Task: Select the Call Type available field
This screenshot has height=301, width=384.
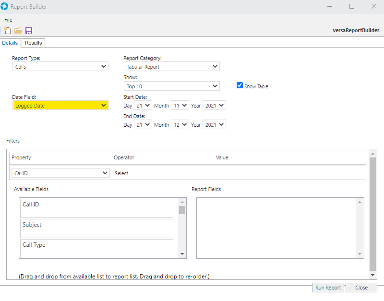Action: point(97,249)
